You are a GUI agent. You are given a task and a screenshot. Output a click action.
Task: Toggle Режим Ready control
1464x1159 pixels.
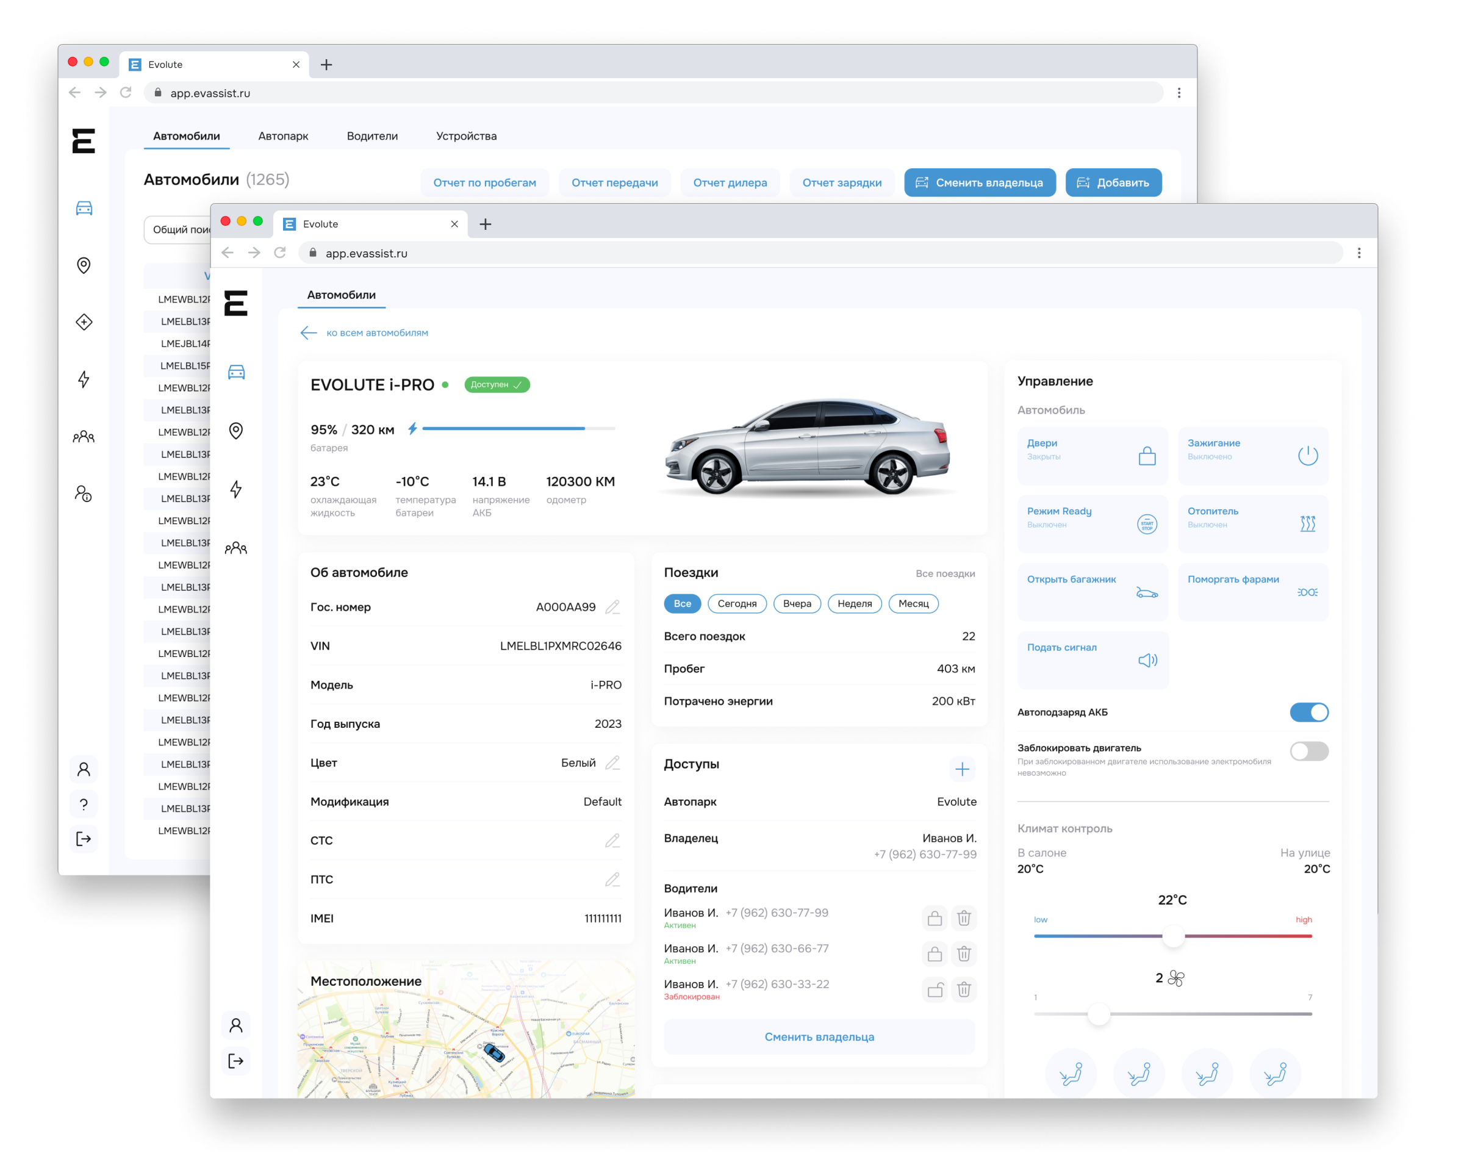coord(1093,524)
